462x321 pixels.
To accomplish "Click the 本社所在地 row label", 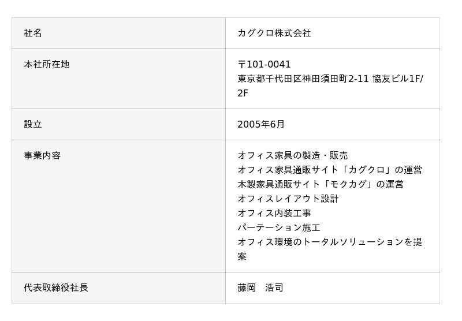I will click(x=47, y=65).
